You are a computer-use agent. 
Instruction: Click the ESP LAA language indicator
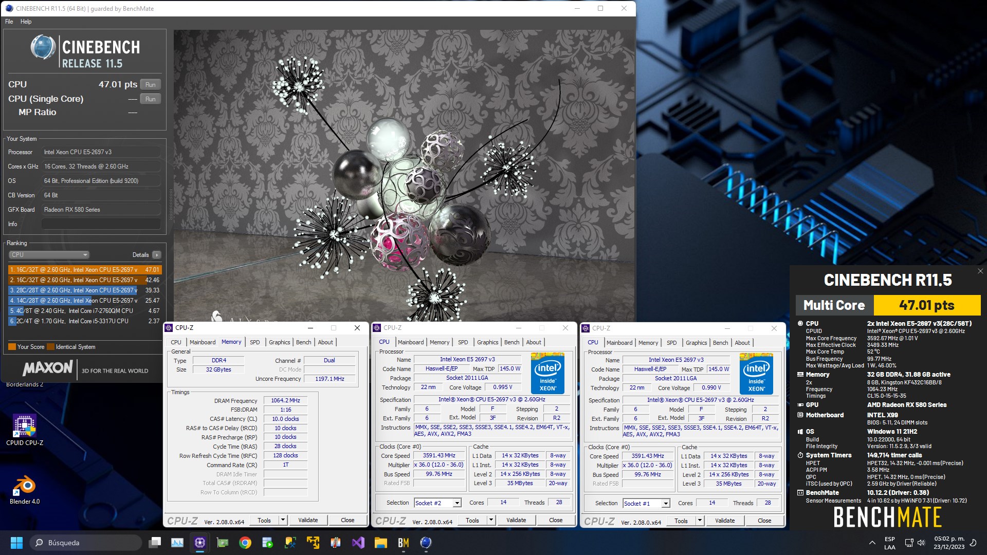pyautogui.click(x=890, y=543)
